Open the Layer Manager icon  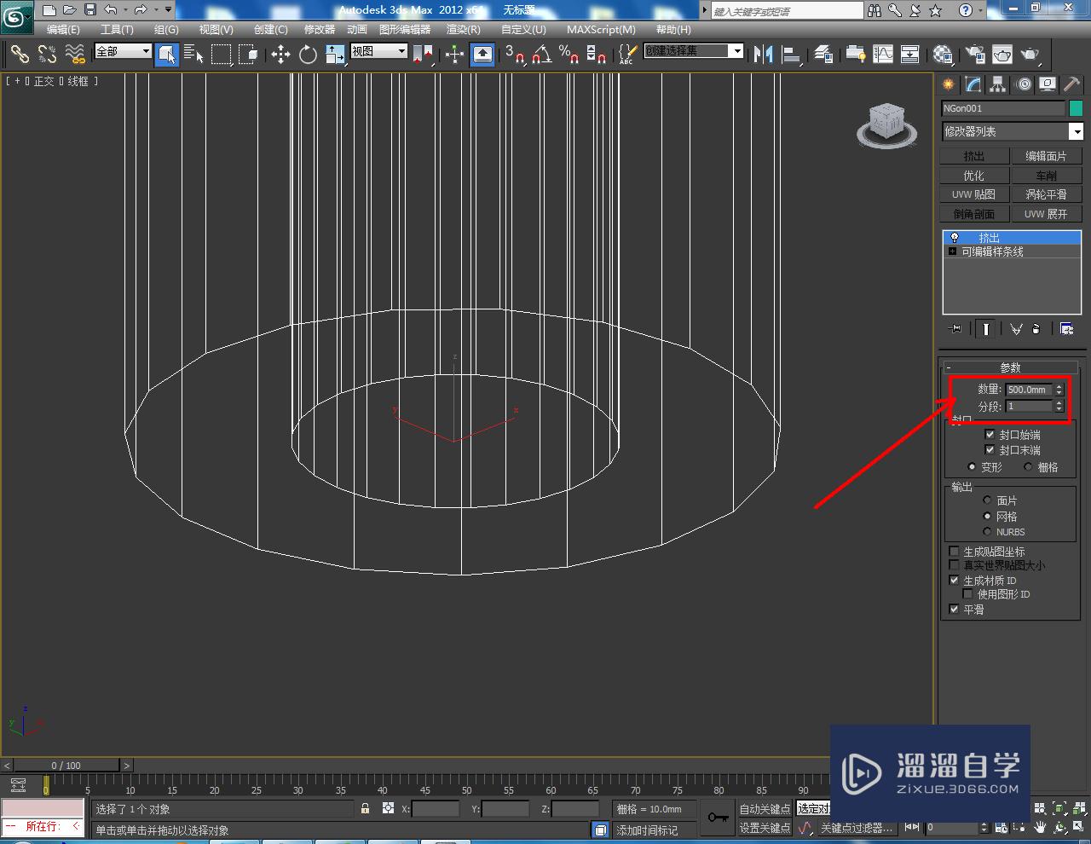point(823,55)
